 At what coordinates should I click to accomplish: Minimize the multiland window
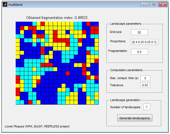pyautogui.click(x=145, y=5)
